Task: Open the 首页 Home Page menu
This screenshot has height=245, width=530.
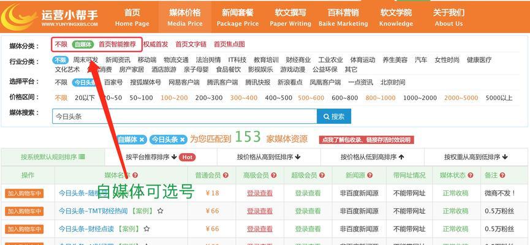Action: (132, 18)
